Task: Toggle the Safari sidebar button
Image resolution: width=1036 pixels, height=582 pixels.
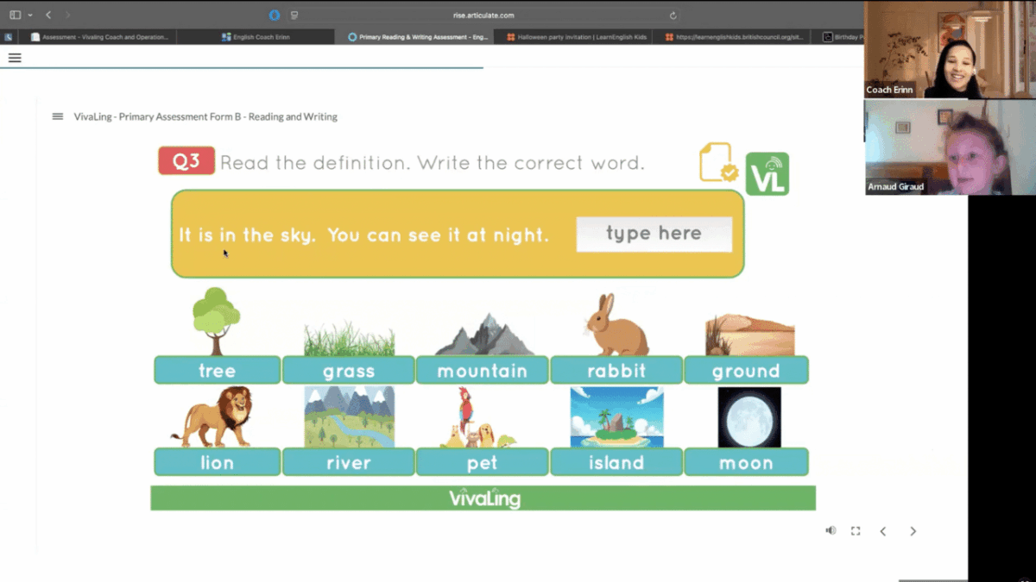Action: (15, 15)
